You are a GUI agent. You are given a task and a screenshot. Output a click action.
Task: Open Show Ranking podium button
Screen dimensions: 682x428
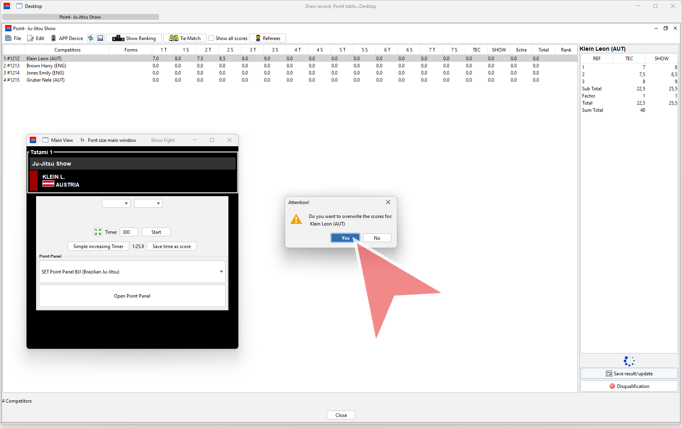(x=134, y=38)
